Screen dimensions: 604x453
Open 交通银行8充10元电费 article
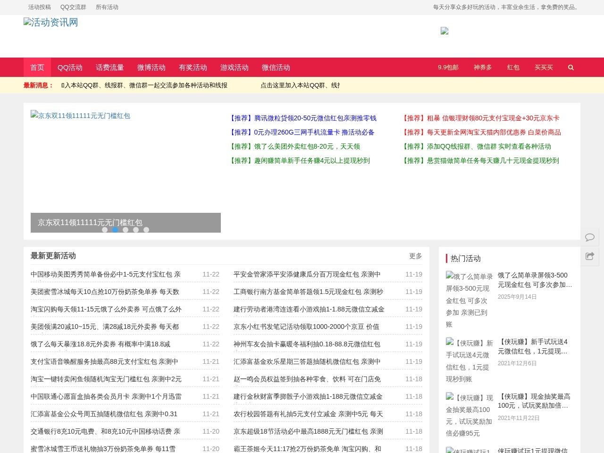click(105, 431)
